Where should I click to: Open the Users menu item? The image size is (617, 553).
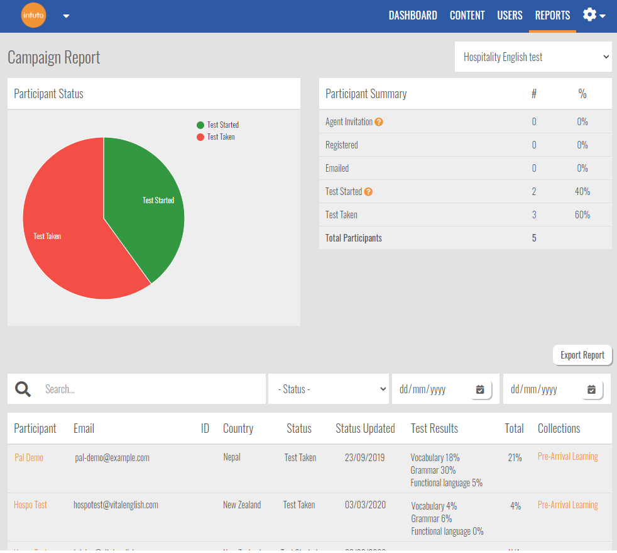coord(510,16)
